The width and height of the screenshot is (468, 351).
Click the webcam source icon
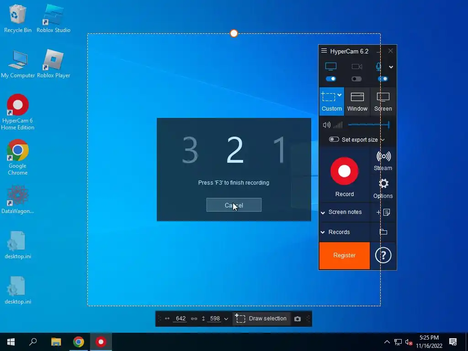pyautogui.click(x=356, y=67)
